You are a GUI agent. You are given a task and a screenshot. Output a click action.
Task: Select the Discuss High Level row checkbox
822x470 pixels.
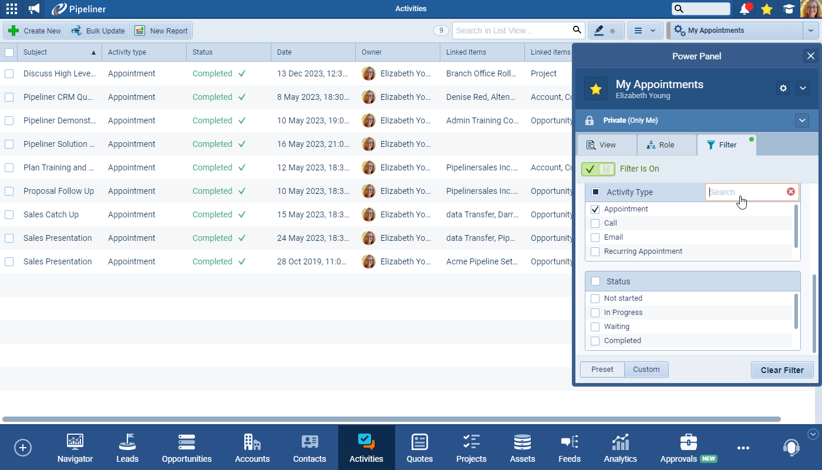coord(9,73)
